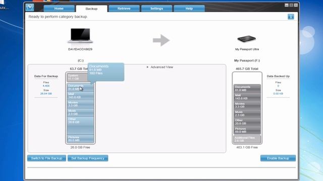323x181 pixels.
Task: Click the 0.00 KB backed up size
Action: pyautogui.click(x=278, y=94)
